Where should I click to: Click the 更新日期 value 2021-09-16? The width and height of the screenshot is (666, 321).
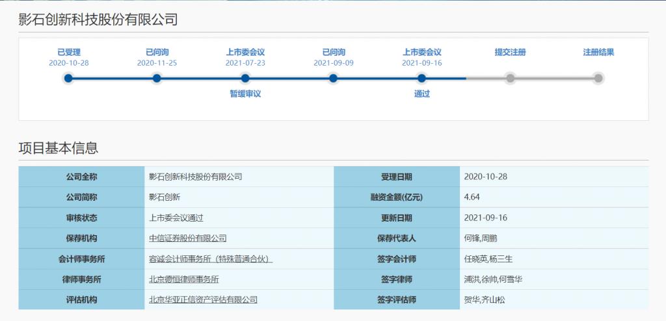[x=485, y=218]
